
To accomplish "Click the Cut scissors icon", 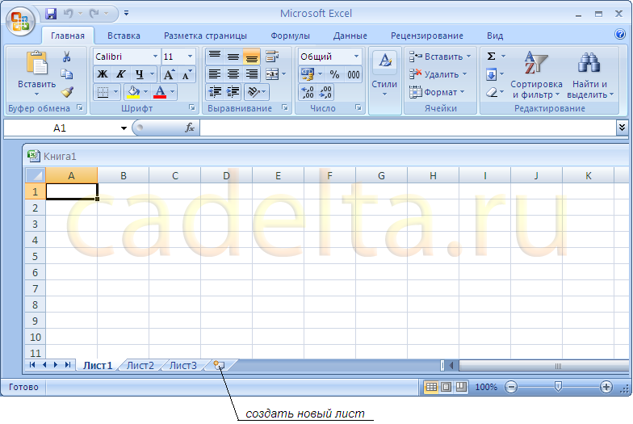I will coord(66,57).
